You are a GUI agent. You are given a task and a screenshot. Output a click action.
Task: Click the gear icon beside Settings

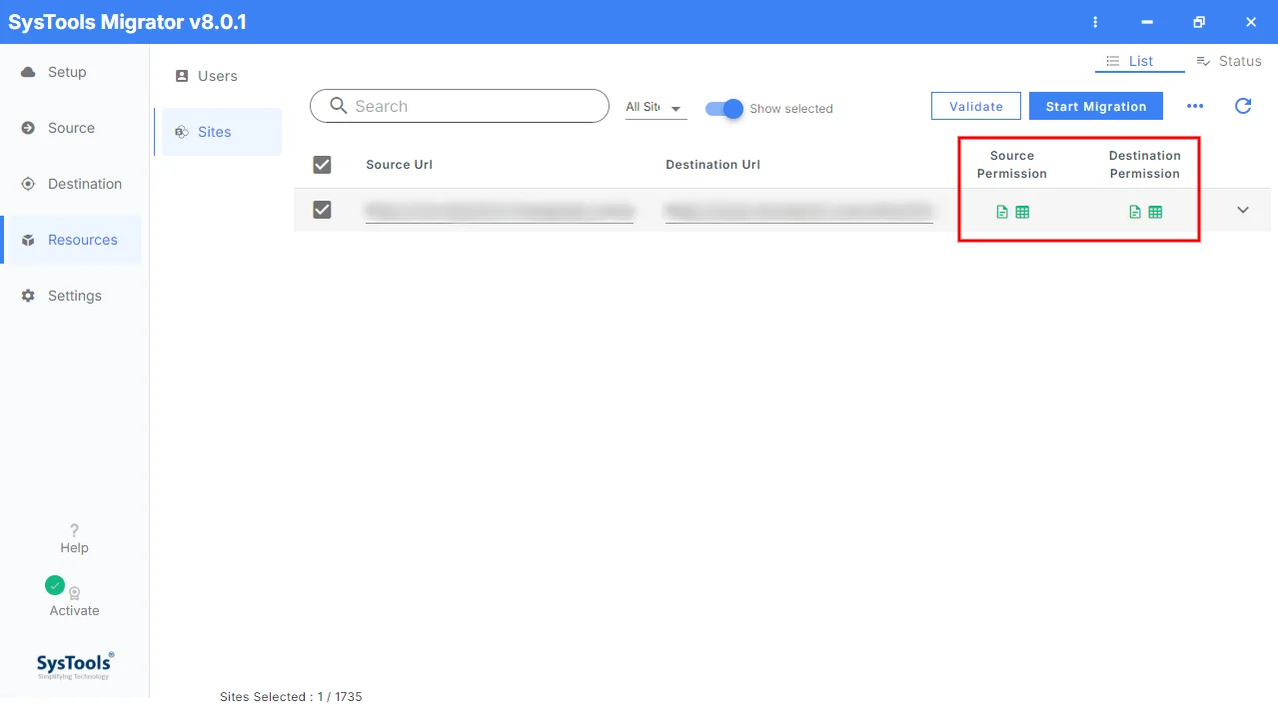[x=28, y=296]
